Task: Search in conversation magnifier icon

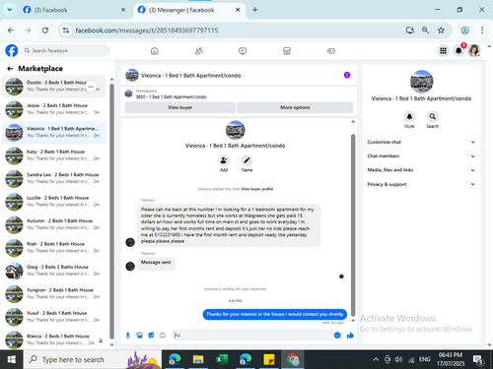Action: tap(433, 116)
